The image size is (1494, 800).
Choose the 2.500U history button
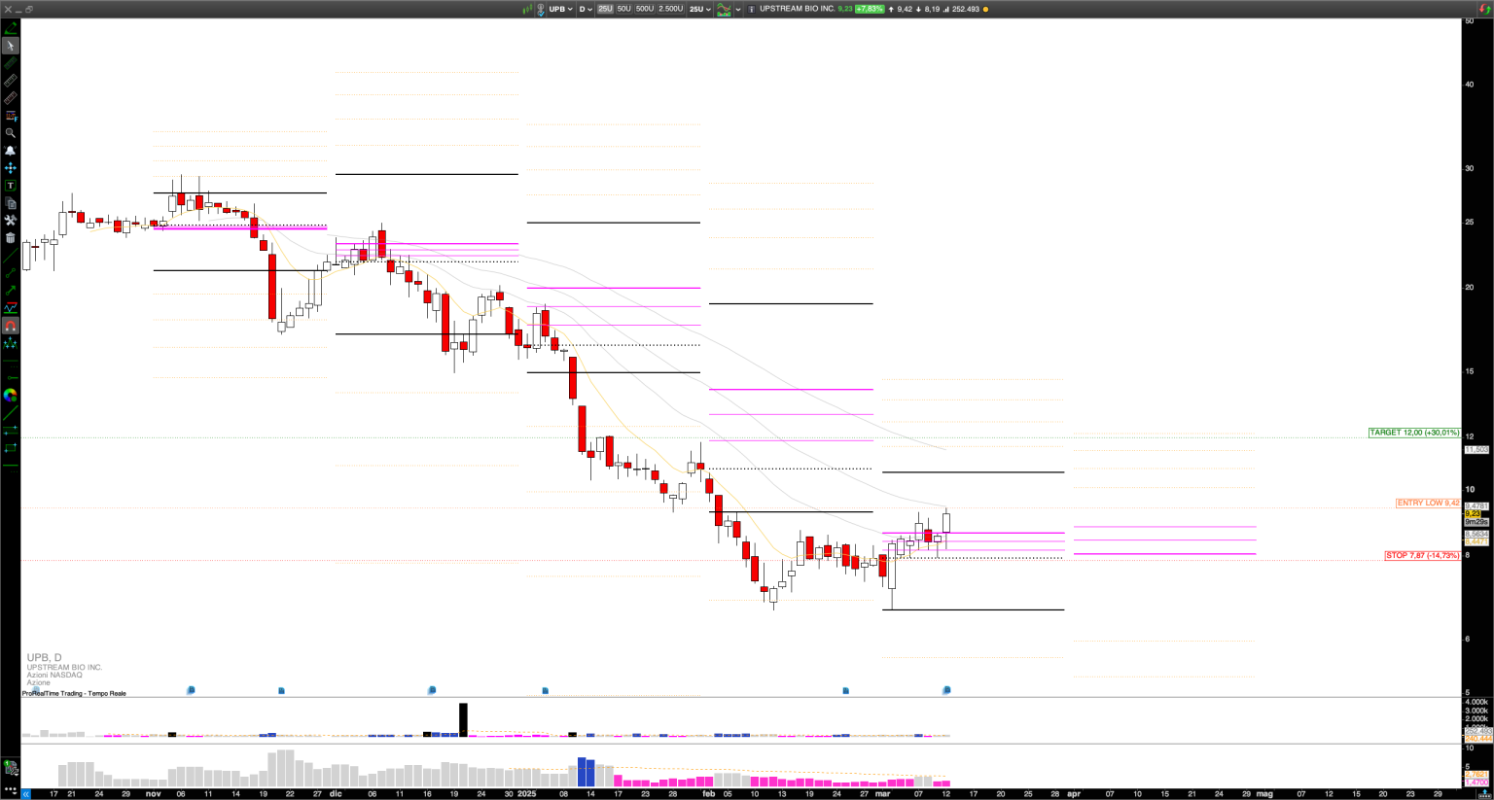coord(671,9)
